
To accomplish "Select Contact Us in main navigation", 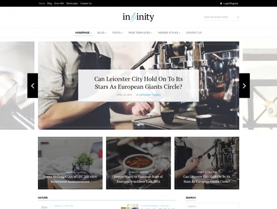I will (x=194, y=33).
